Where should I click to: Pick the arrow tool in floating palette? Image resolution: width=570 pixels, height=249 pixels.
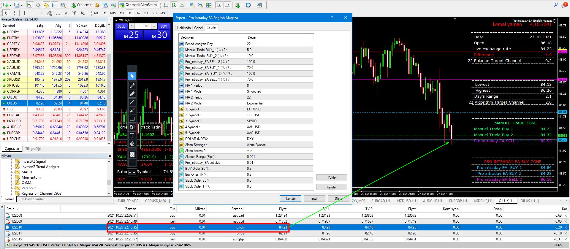point(132,110)
